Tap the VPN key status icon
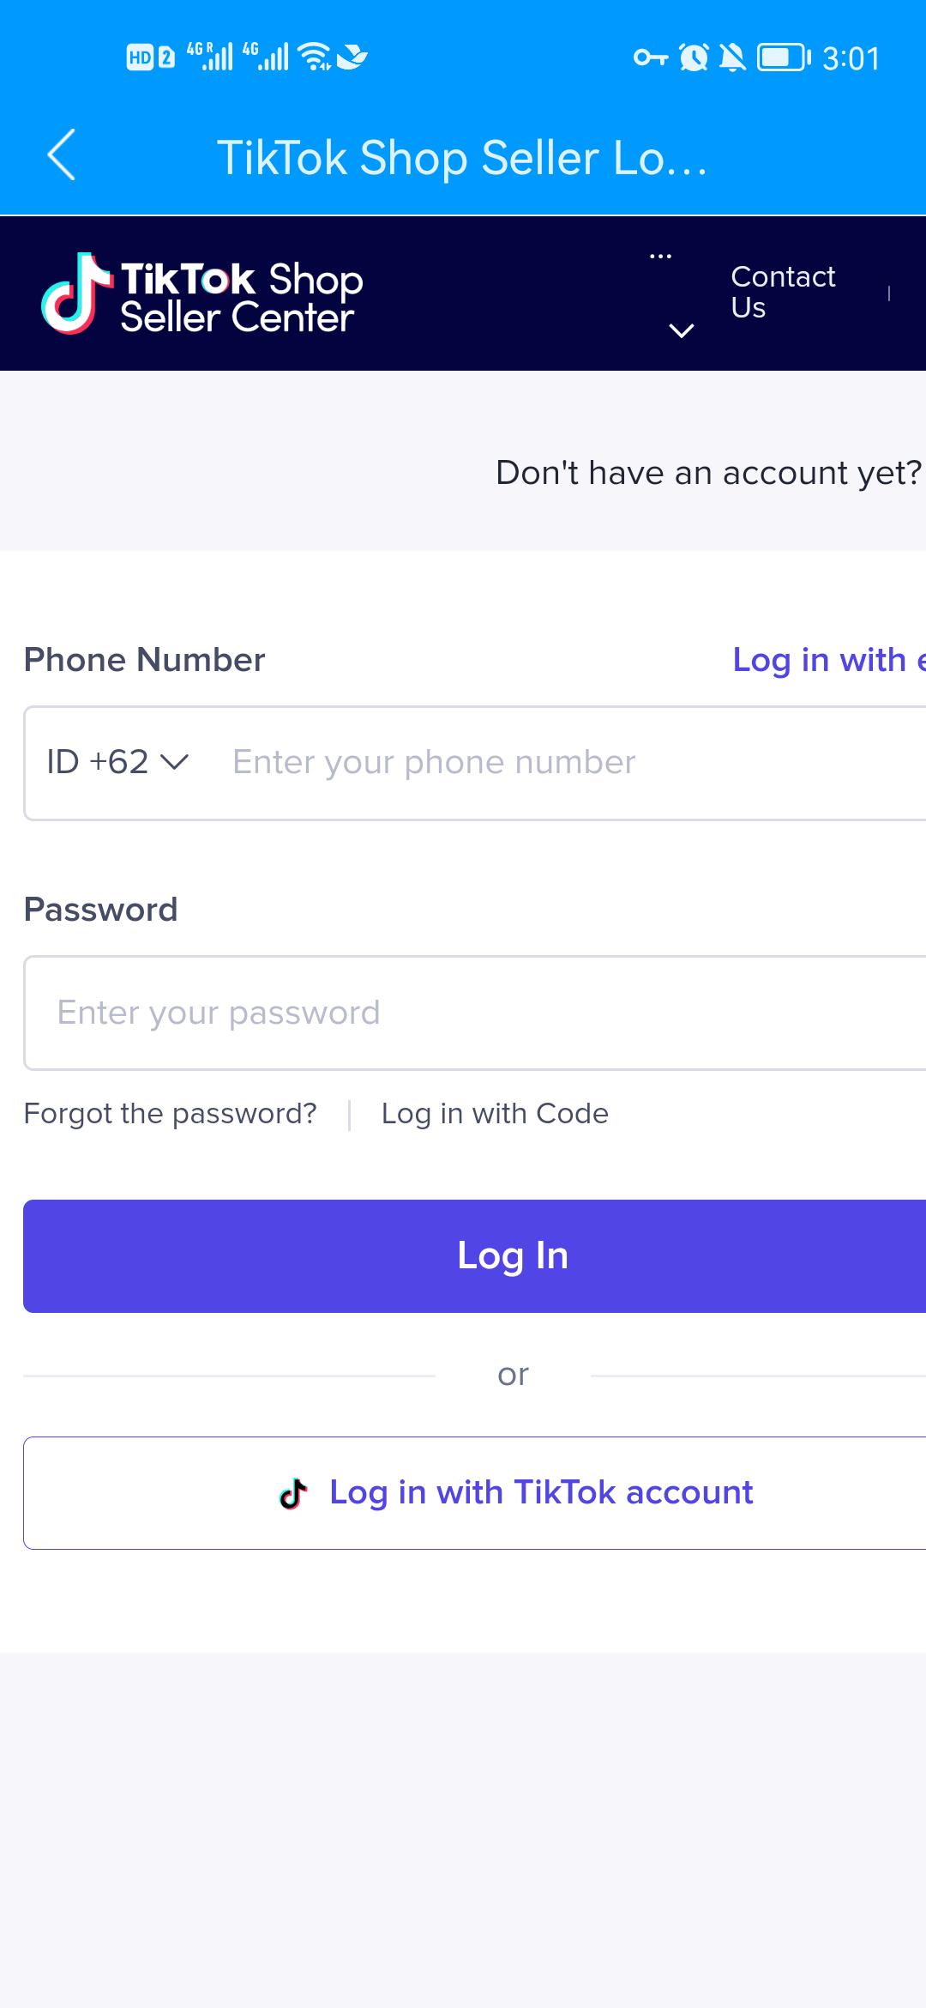 [650, 58]
